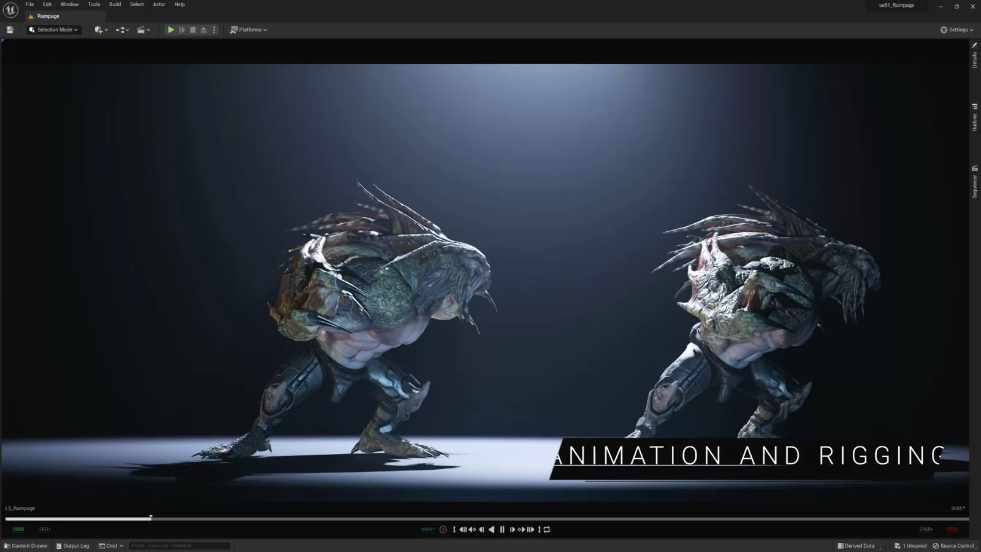The width and height of the screenshot is (981, 552).
Task: Open the quick add content dropdown
Action: (101, 29)
